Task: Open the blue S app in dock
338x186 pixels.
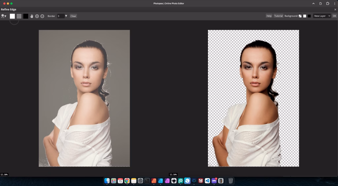Action: pos(187,181)
